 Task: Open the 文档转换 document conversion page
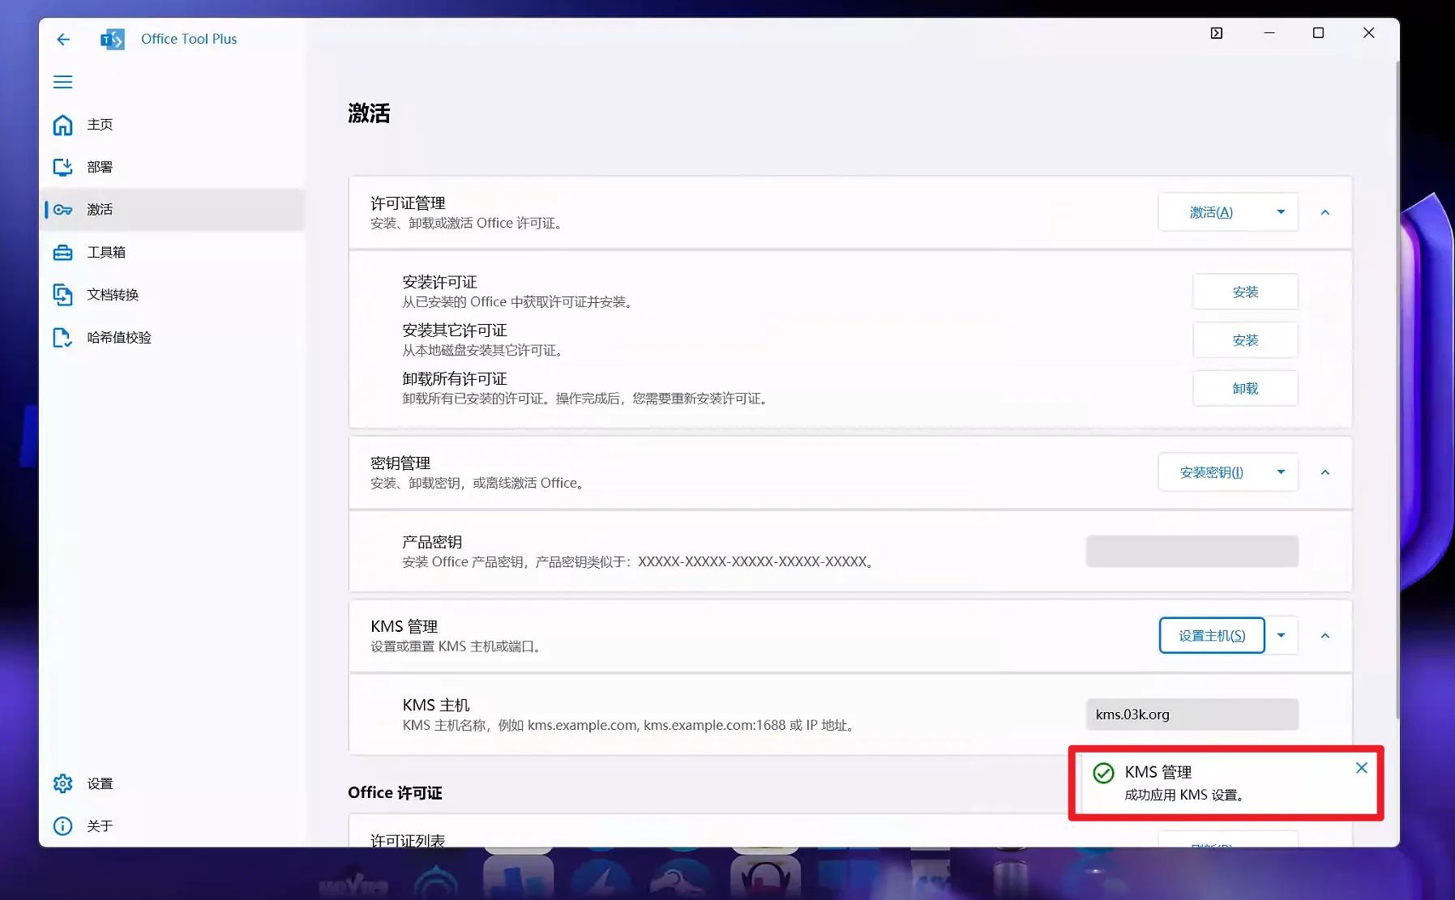pyautogui.click(x=172, y=295)
